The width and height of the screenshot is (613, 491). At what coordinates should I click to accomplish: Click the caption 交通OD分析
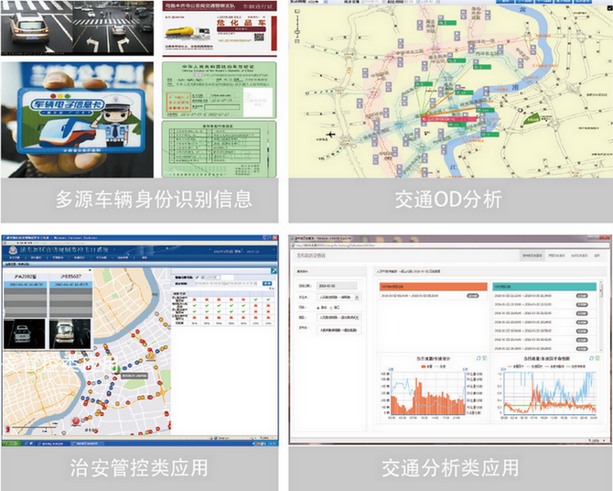[448, 200]
